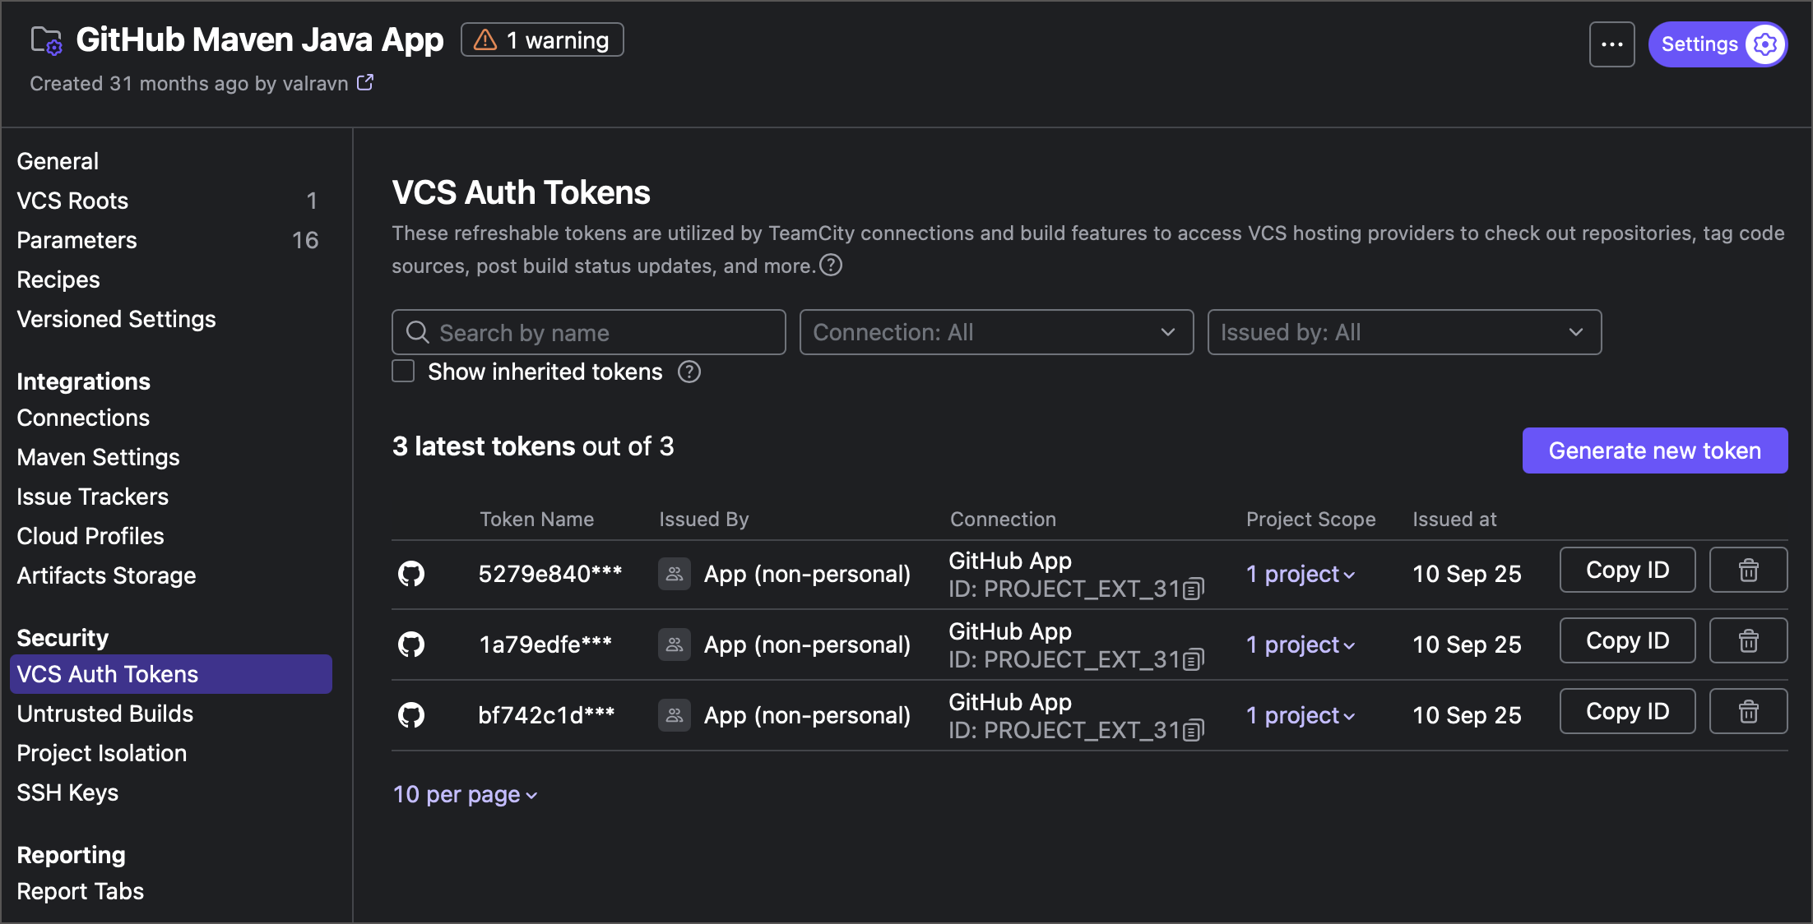Screen dimensions: 1813x924
Task: Click the Search by name field
Action: 587,332
